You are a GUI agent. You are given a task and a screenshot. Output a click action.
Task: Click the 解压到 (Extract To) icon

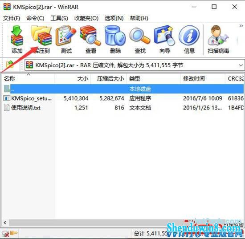(x=41, y=39)
